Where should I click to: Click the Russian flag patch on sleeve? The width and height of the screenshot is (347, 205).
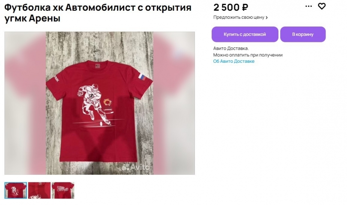[142, 76]
